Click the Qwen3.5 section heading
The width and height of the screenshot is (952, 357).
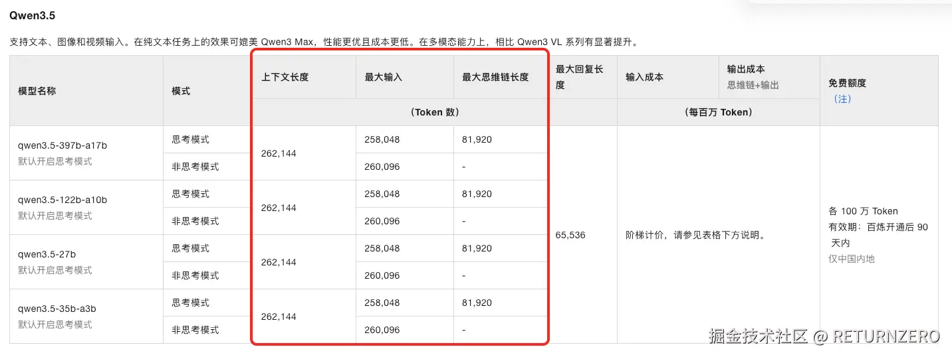pyautogui.click(x=33, y=15)
